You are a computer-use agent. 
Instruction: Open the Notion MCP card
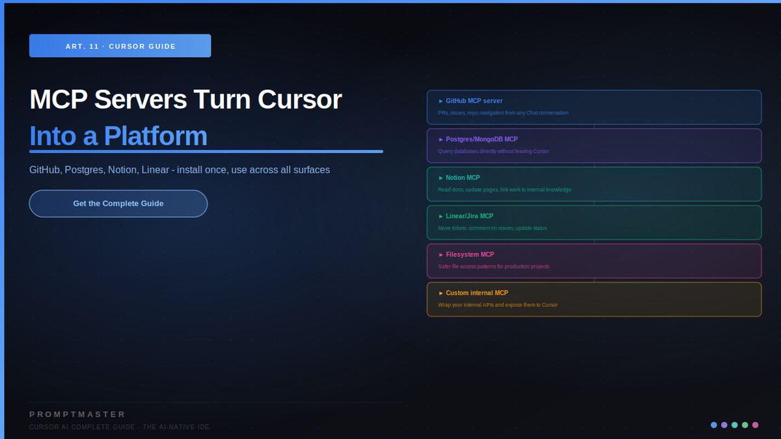click(x=594, y=184)
